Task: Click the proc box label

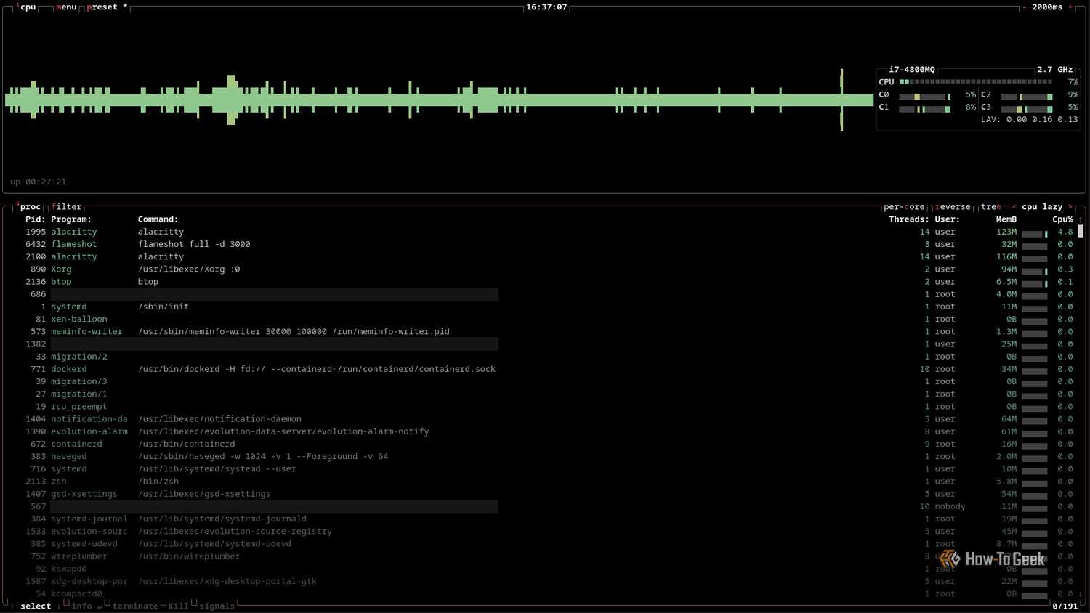Action: click(x=28, y=207)
